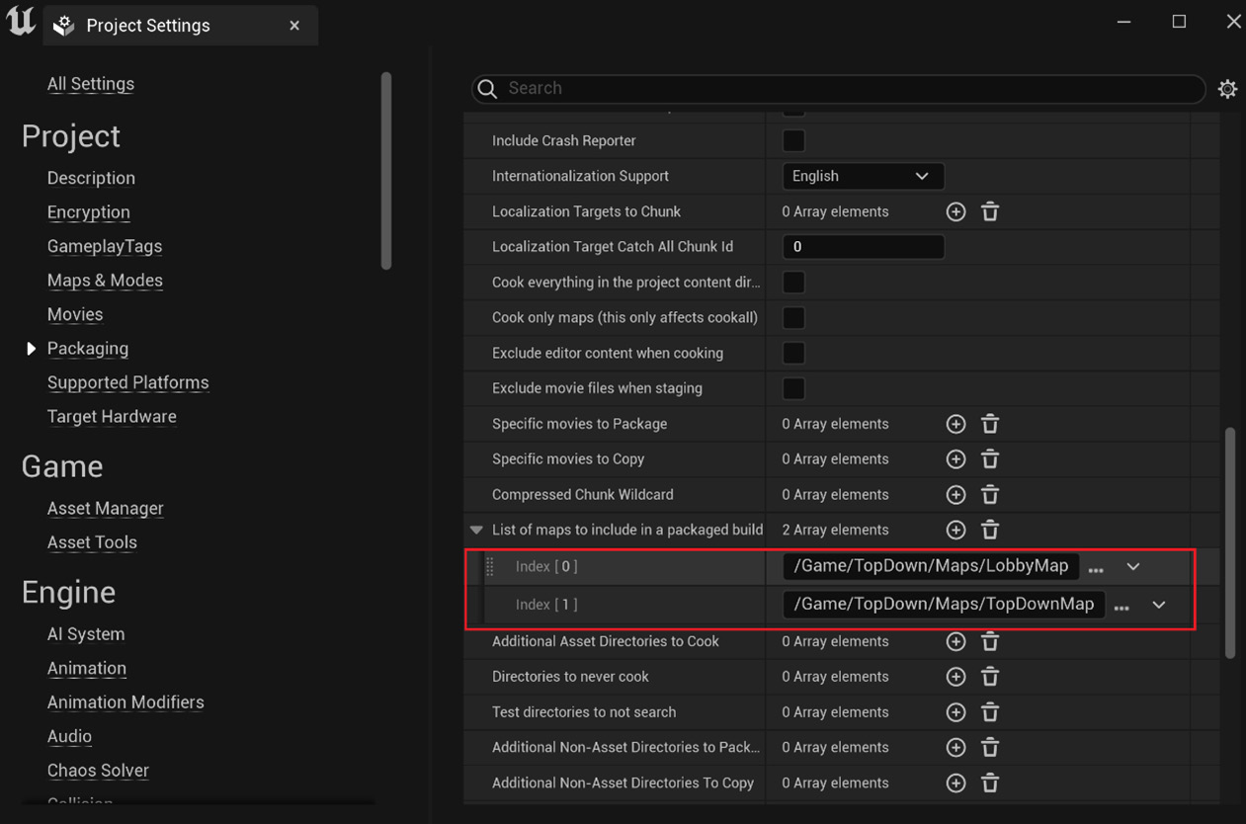This screenshot has height=824, width=1246.
Task: Open the Internationalization Support dropdown
Action: 863,176
